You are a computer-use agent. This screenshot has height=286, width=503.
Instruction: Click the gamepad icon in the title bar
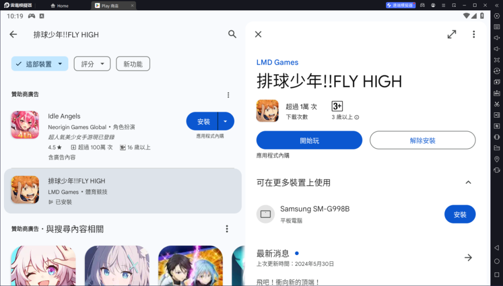[422, 5]
